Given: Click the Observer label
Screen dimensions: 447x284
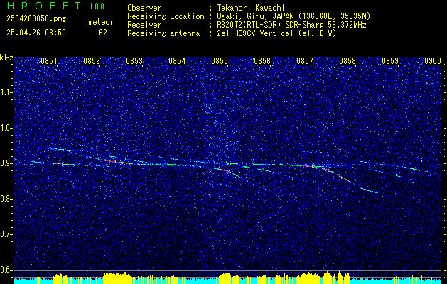Looking at the screenshot, I should (144, 8).
